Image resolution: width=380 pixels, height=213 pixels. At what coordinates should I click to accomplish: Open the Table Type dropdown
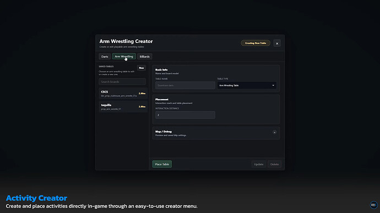coord(247,85)
